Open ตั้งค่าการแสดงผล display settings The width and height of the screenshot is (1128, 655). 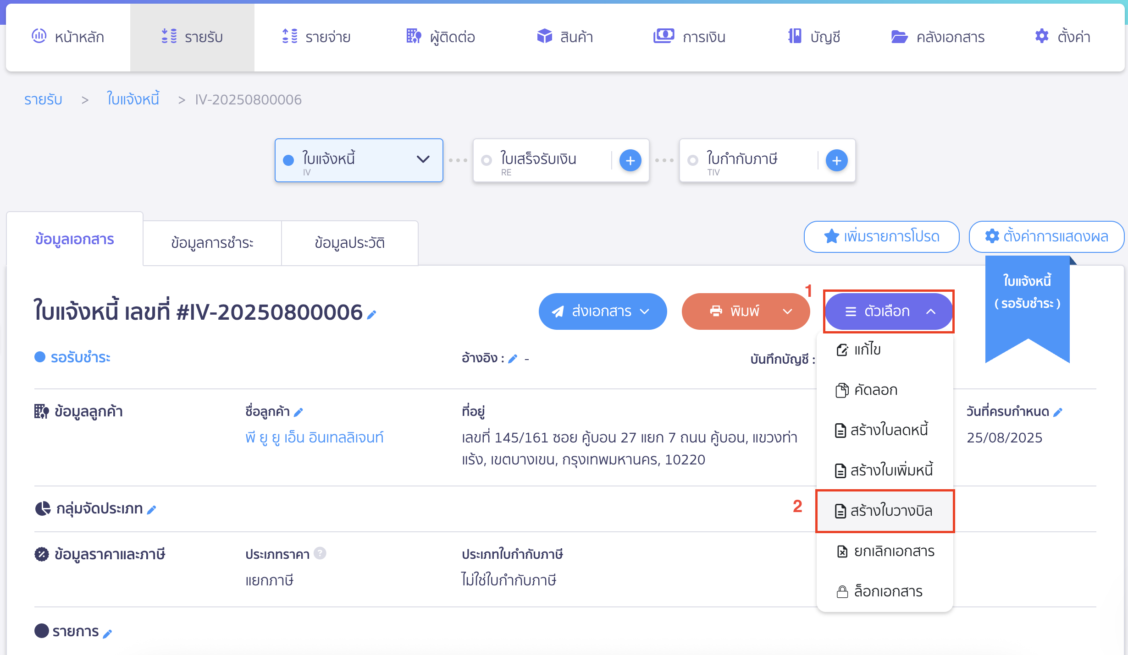coord(1046,236)
